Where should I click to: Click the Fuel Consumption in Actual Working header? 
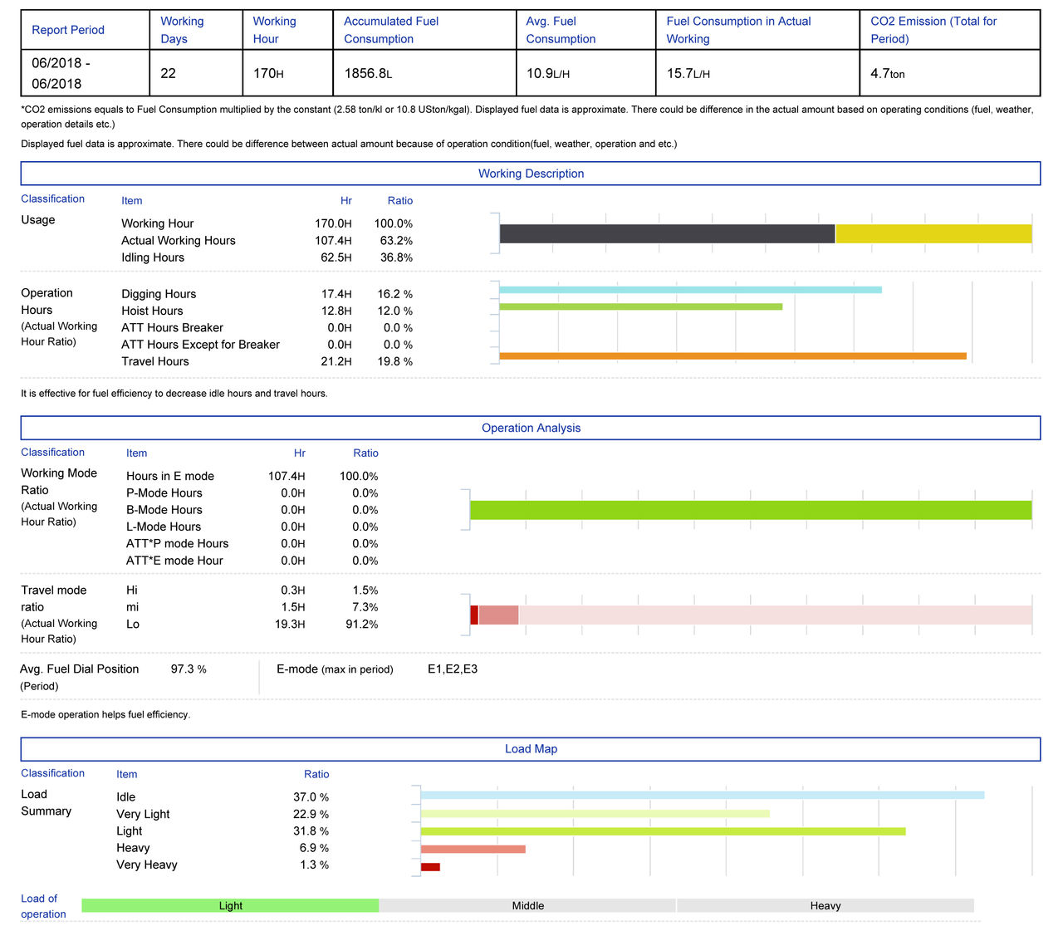738,30
